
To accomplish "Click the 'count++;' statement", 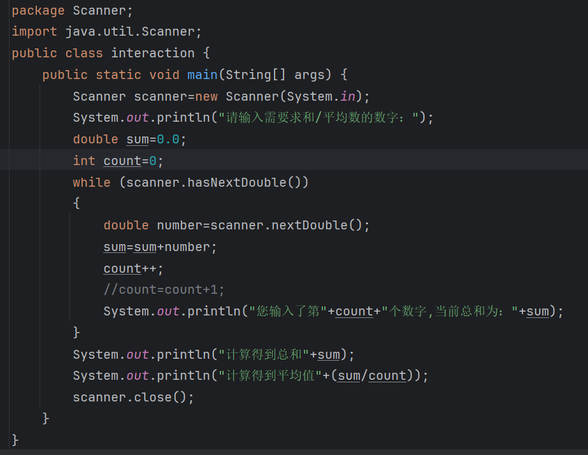I will coord(133,268).
